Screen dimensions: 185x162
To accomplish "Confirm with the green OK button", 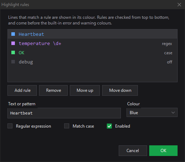I will coord(163,151).
